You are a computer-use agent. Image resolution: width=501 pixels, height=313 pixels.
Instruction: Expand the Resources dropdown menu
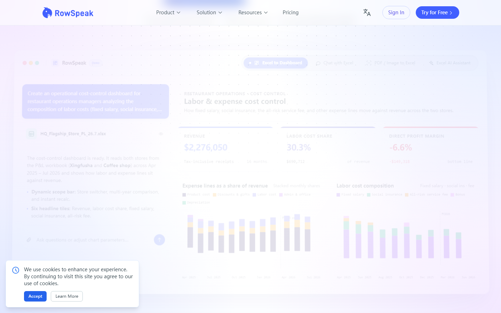point(253,13)
